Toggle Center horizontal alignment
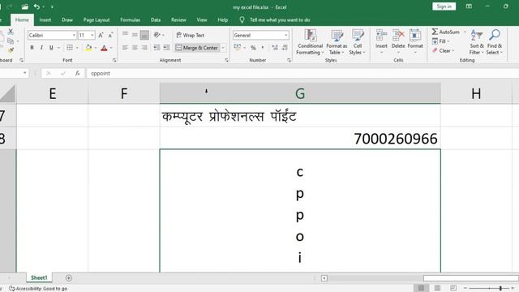This screenshot has width=519, height=292. coord(135,48)
